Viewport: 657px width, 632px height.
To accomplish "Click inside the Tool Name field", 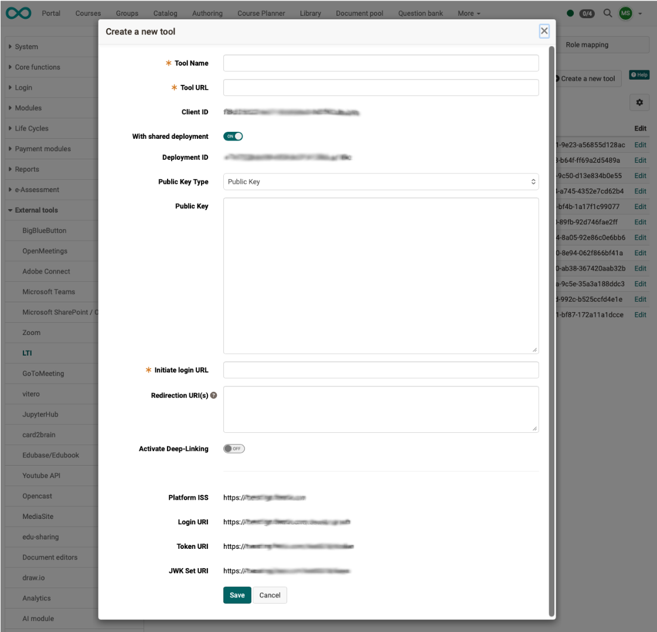I will (x=380, y=63).
